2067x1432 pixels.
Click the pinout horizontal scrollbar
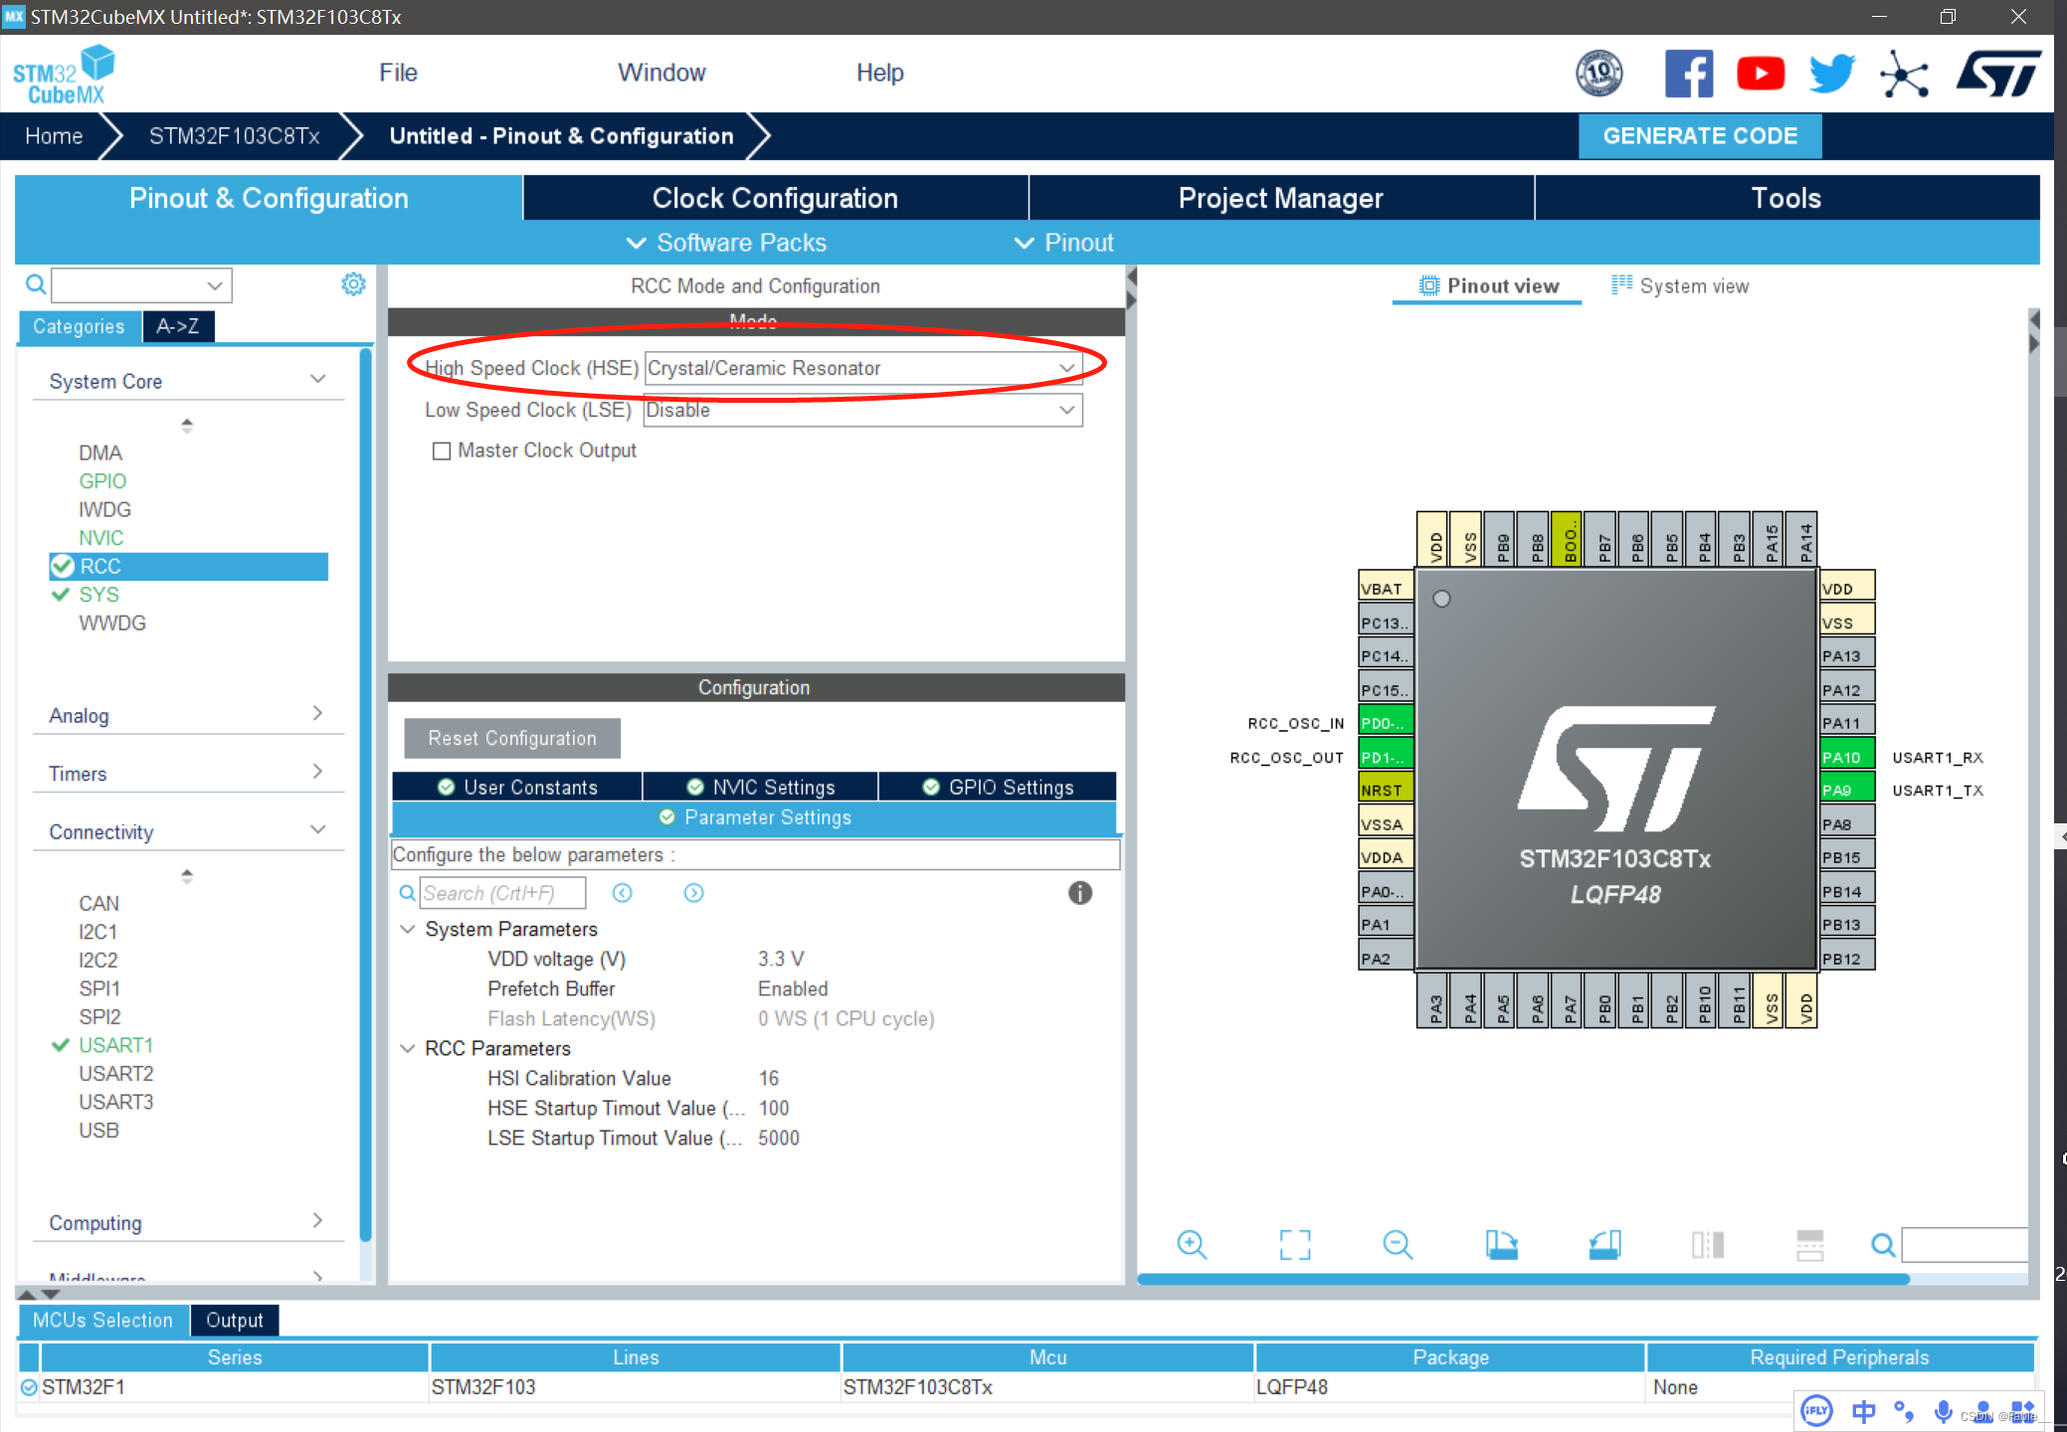[x=1523, y=1280]
